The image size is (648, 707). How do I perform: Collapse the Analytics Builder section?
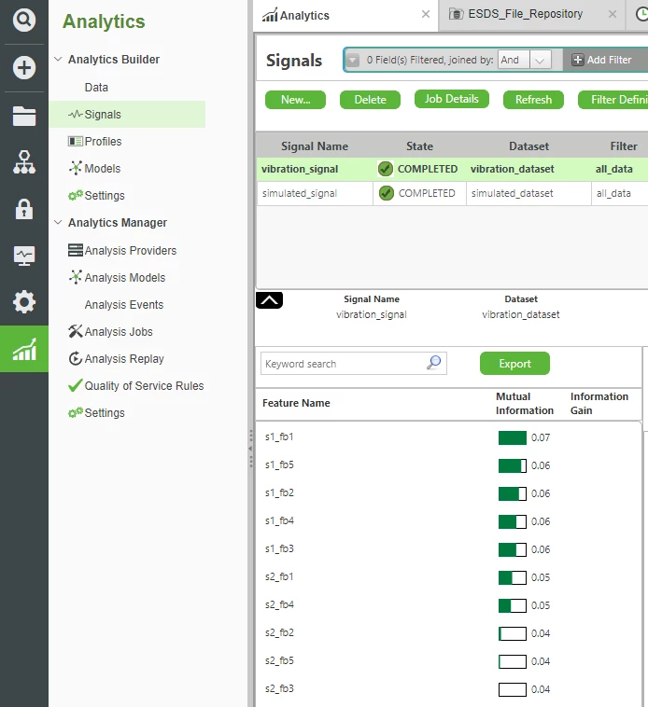(58, 59)
